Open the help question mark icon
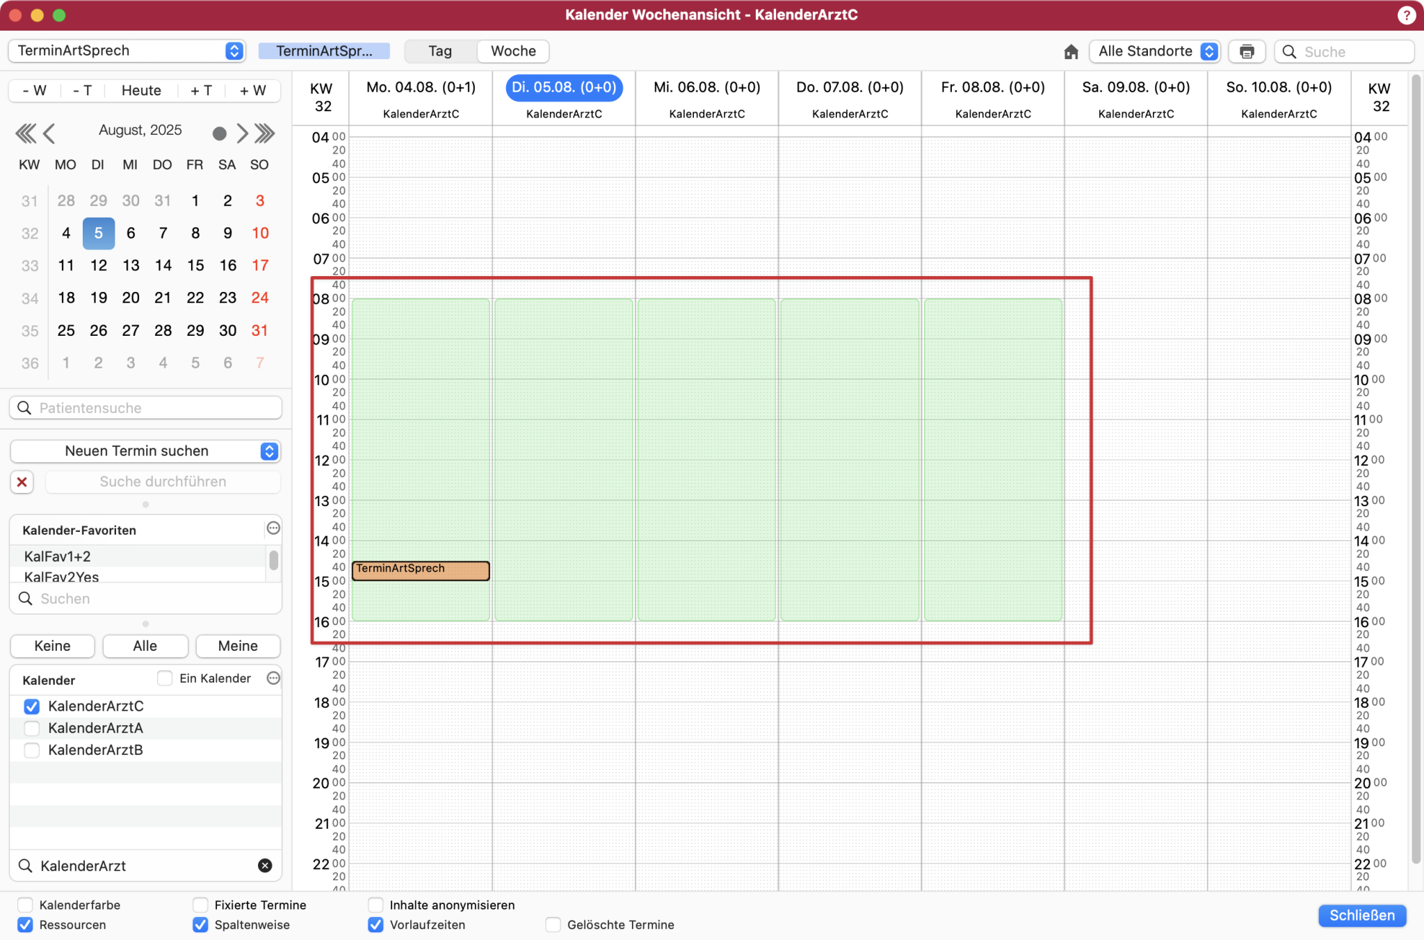 [x=1406, y=15]
